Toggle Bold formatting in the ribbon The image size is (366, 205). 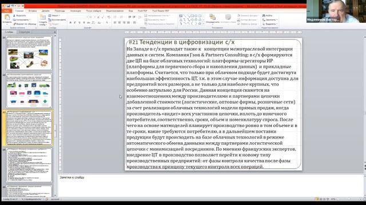[x=70, y=23]
